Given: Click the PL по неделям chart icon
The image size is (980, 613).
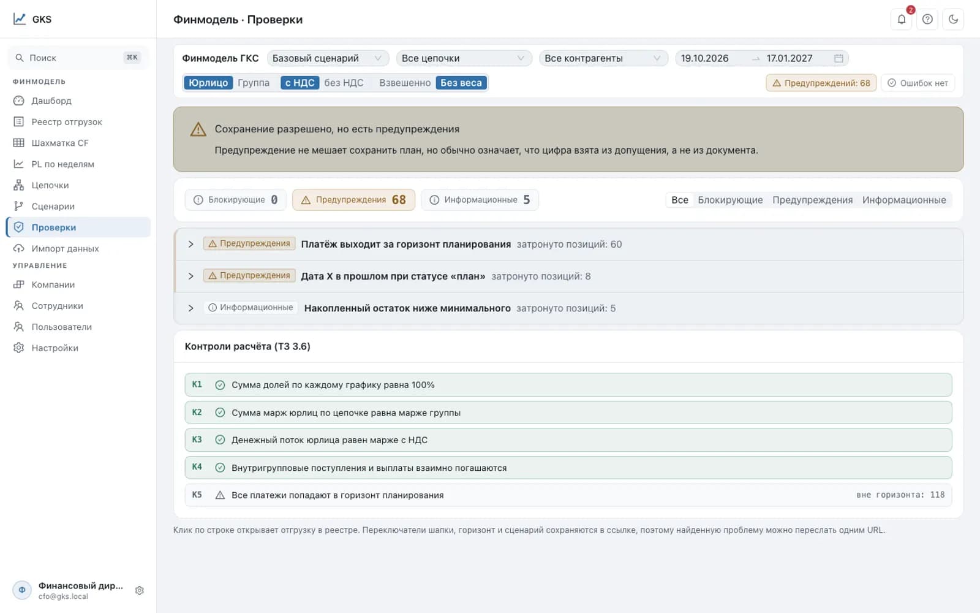Looking at the screenshot, I should (x=19, y=164).
